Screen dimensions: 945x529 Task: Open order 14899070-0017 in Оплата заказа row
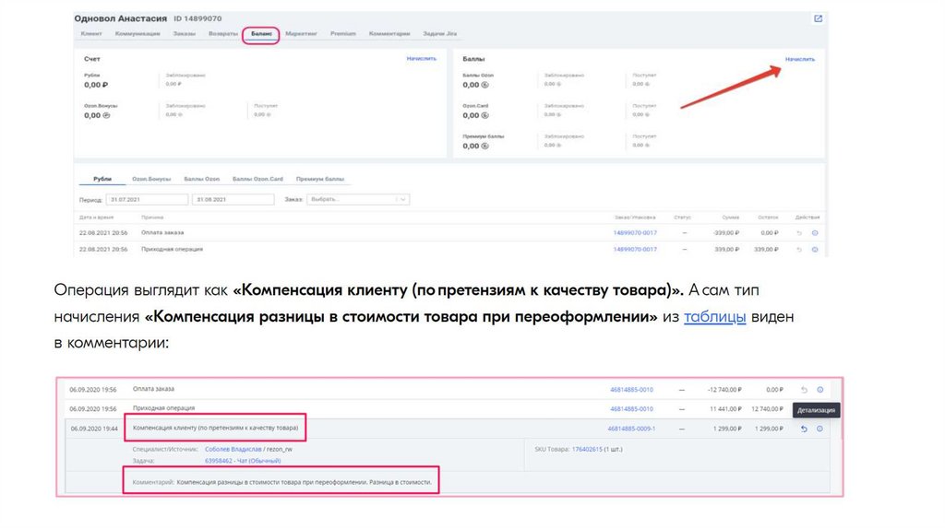coord(635,233)
